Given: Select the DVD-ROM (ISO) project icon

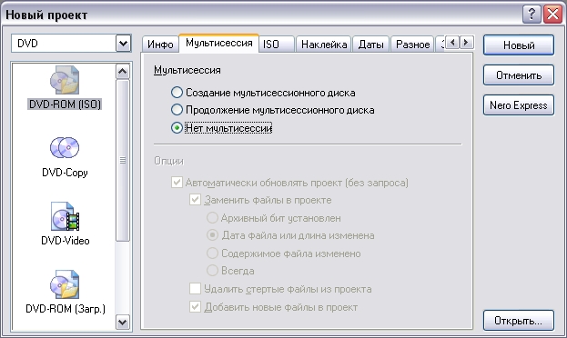Looking at the screenshot, I should pyautogui.click(x=65, y=80).
